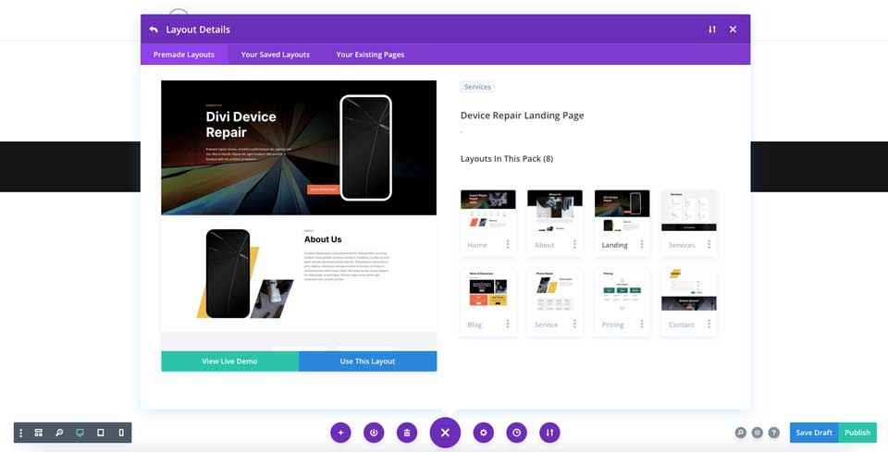Close the Layout Details modal
This screenshot has width=888, height=452.
click(733, 30)
